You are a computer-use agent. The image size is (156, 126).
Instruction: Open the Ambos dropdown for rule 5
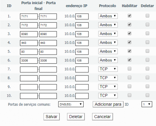coord(108,51)
